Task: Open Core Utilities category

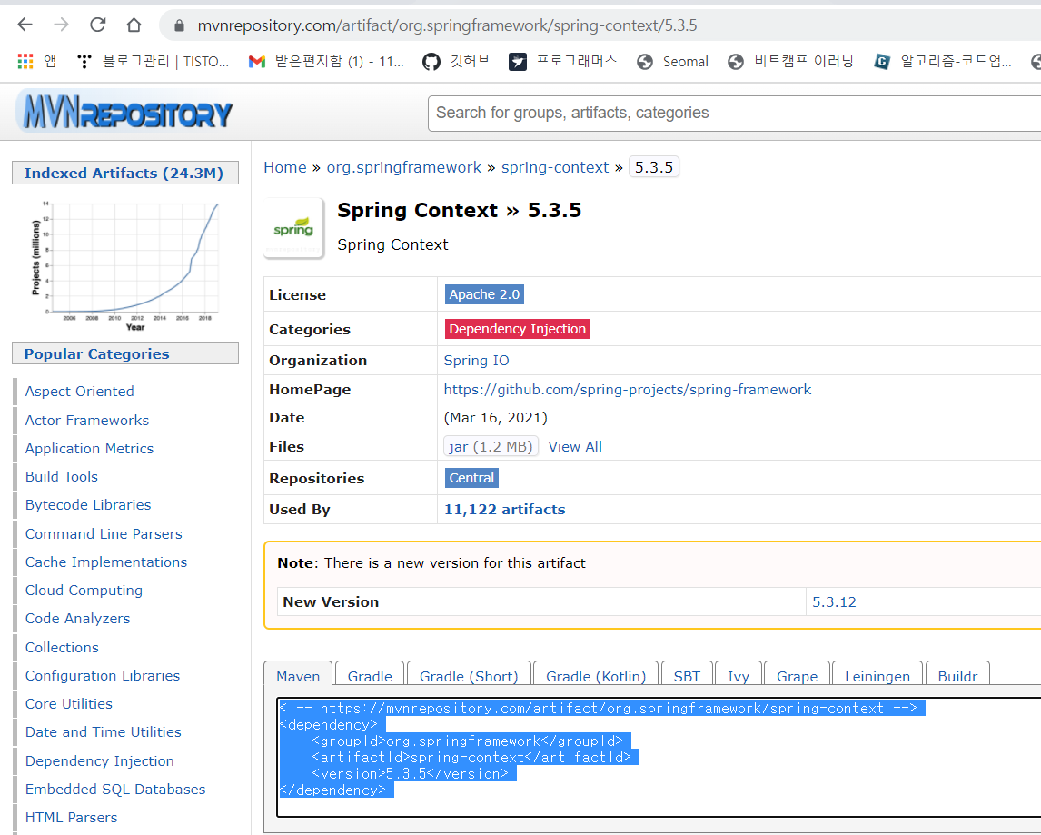Action: click(68, 704)
